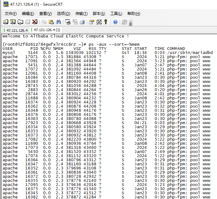Click the Public Key assistant key icon

tap(106, 22)
